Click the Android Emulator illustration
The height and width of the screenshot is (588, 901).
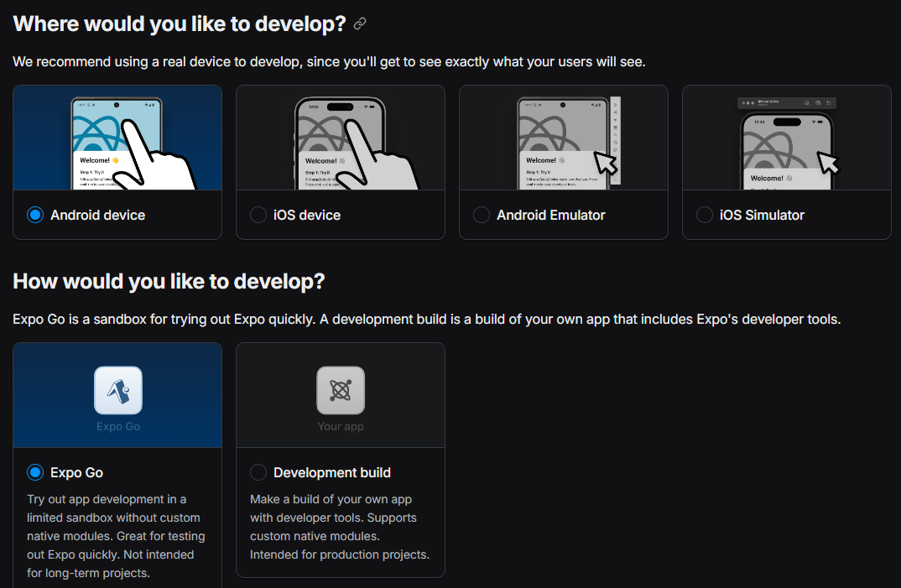(x=563, y=138)
